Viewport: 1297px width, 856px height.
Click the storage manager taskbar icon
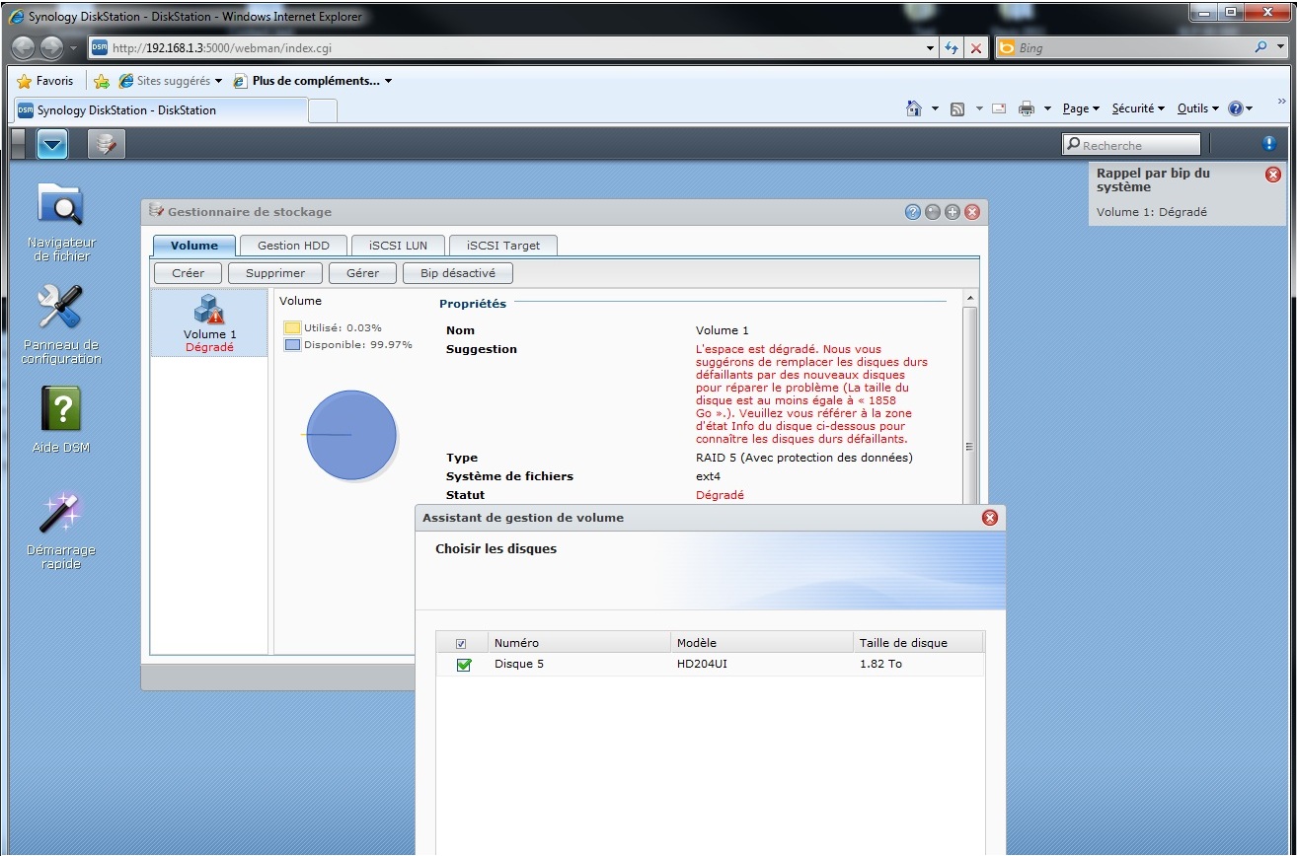(106, 145)
